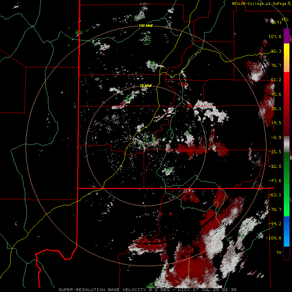Click the 107.8 velocity scale value
Image resolution: width=292 pixels, height=292 pixels.
pyautogui.click(x=275, y=36)
